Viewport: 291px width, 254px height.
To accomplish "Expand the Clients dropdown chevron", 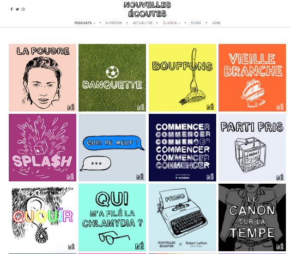I will [x=179, y=23].
